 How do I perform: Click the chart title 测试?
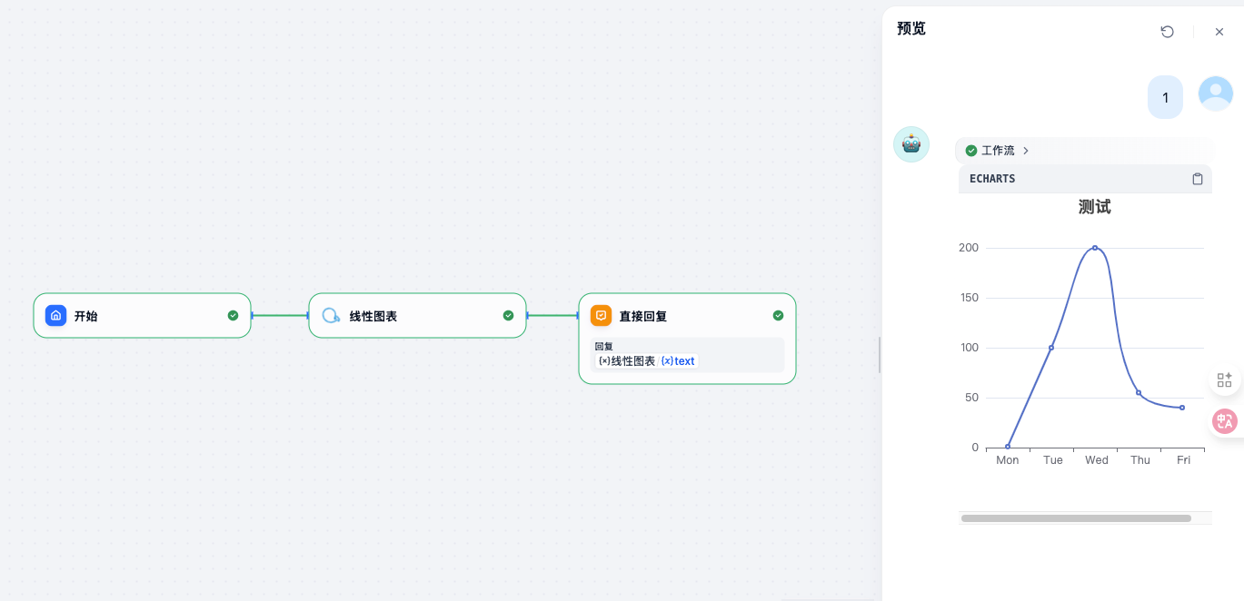[1094, 207]
